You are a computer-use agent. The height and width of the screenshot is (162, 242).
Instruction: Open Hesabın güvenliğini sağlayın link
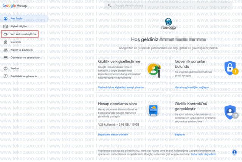pos(192,87)
